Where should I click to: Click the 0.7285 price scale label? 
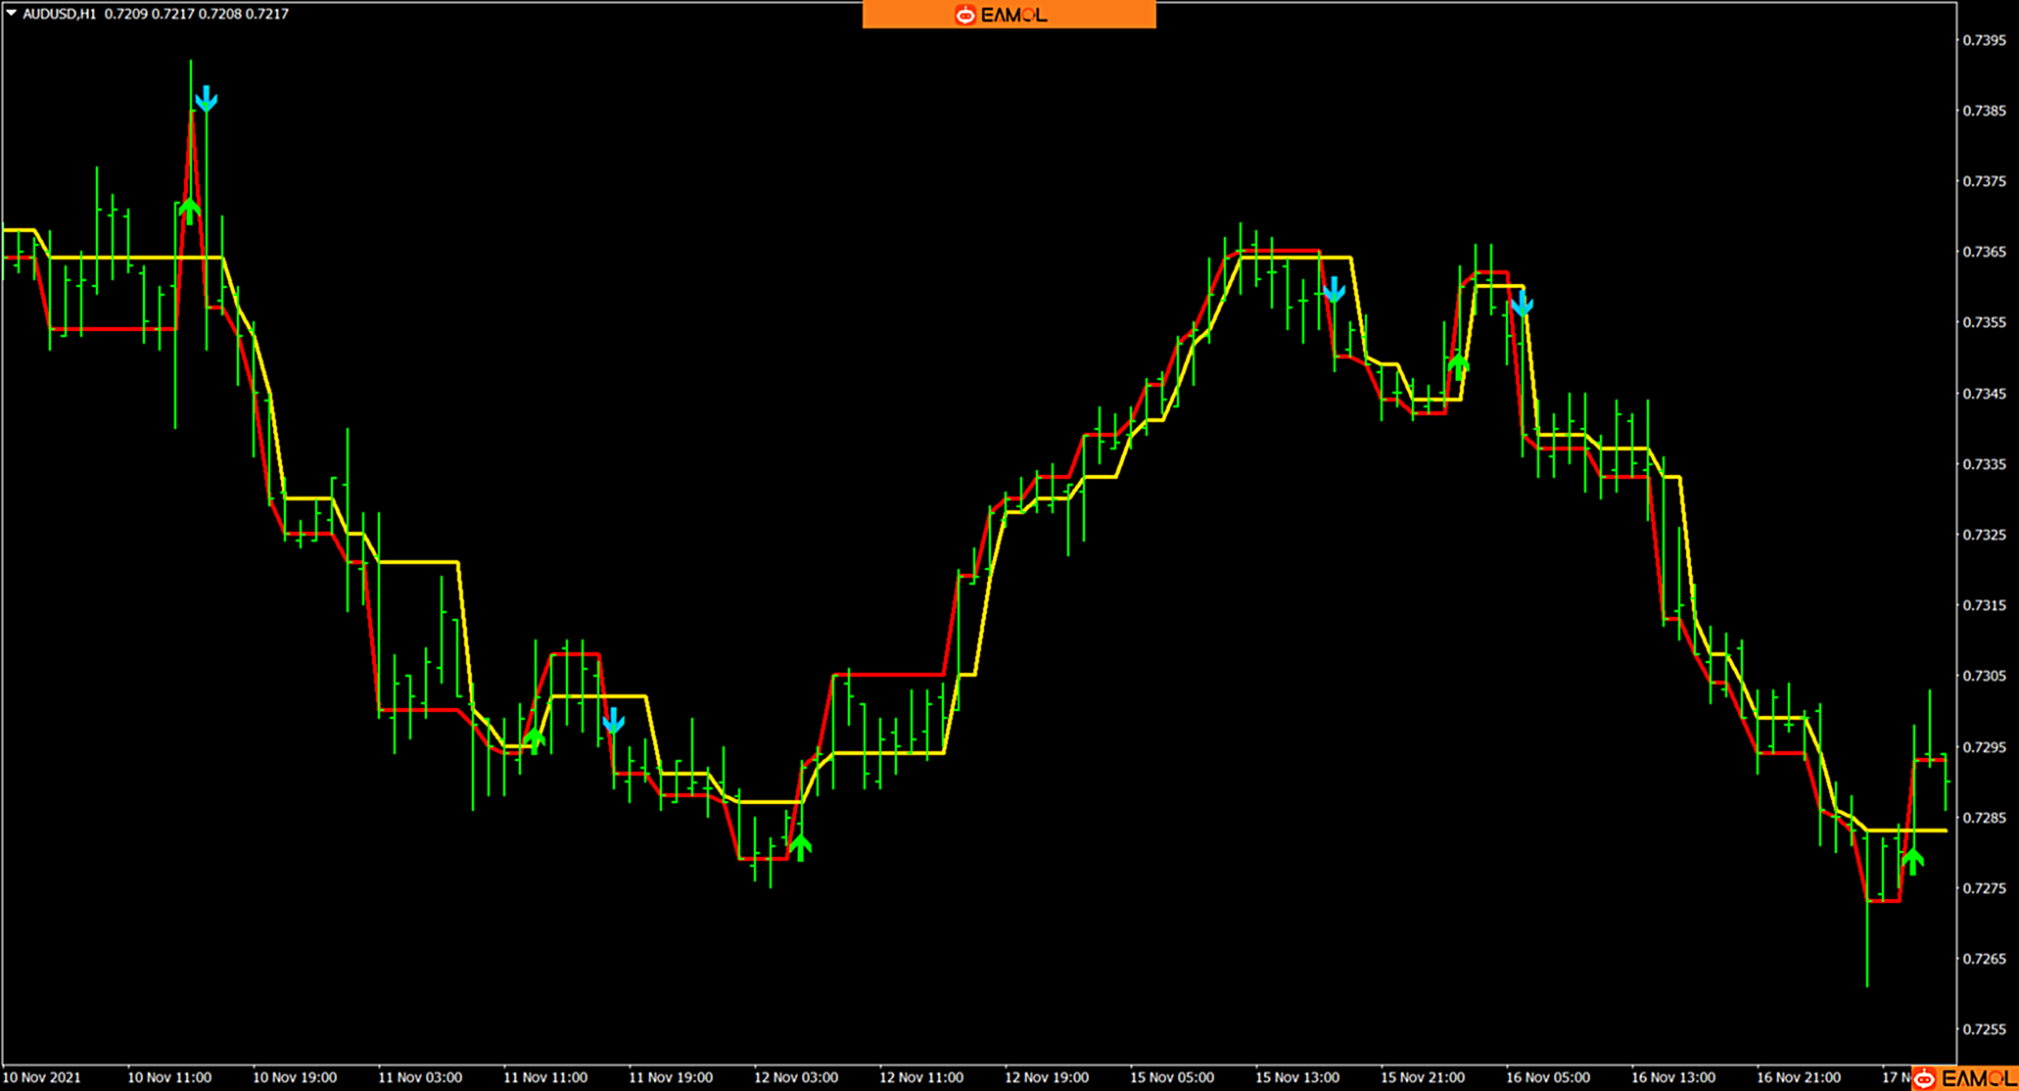coord(1984,818)
